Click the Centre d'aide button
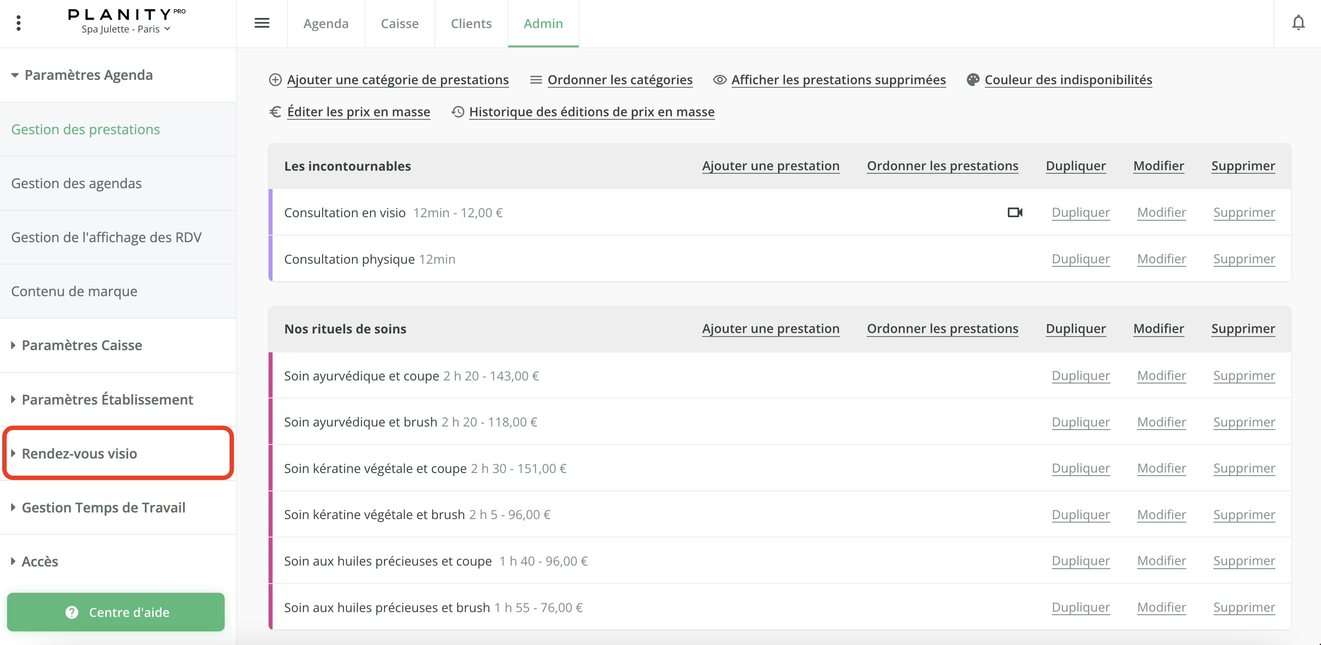This screenshot has height=645, width=1321. pyautogui.click(x=116, y=612)
